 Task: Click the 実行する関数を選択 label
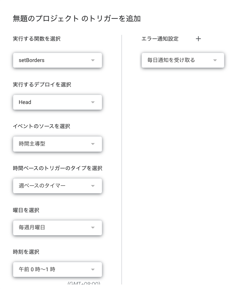coord(37,39)
